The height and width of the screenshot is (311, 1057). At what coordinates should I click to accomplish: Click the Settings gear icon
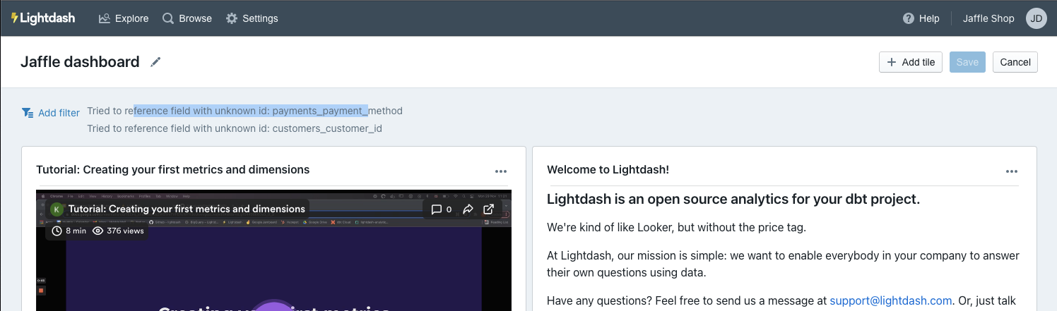(x=232, y=18)
